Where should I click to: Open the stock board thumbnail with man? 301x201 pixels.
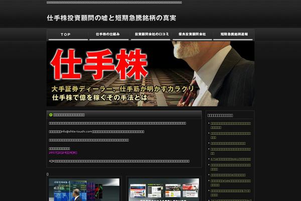coord(84,189)
